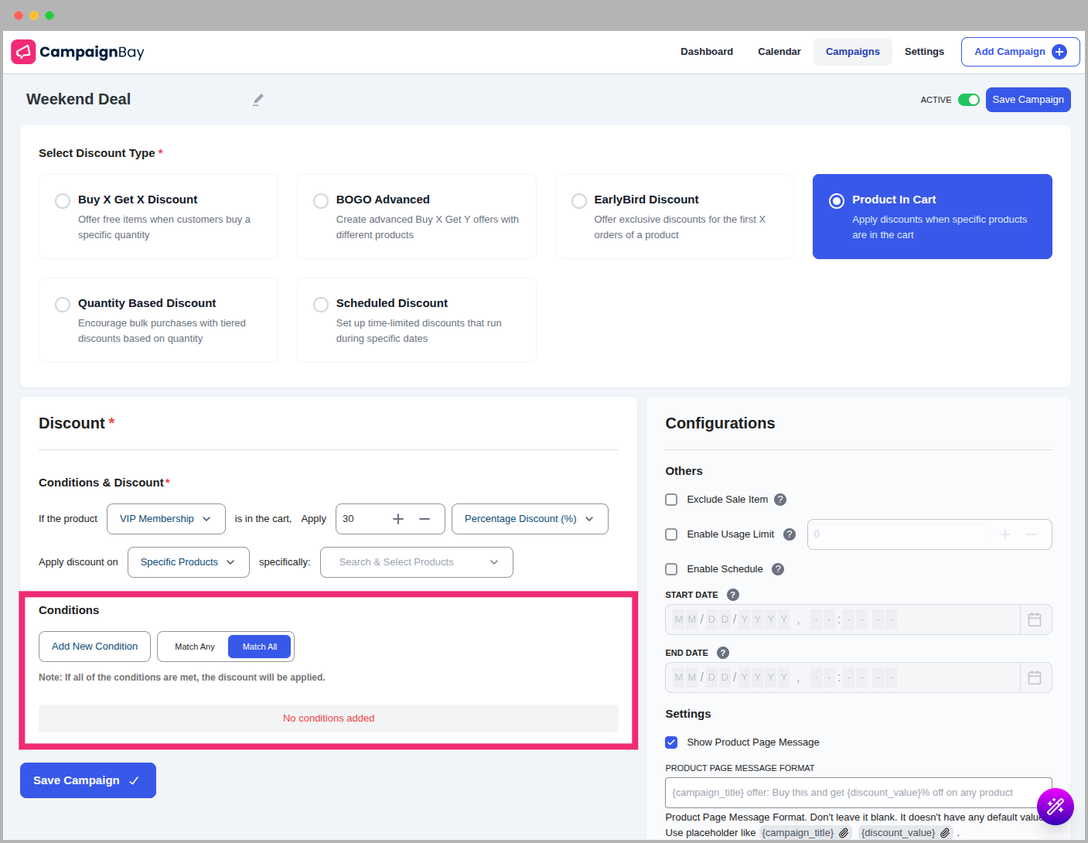Open the Percentage Discount type dropdown
The height and width of the screenshot is (843, 1088).
(x=529, y=519)
